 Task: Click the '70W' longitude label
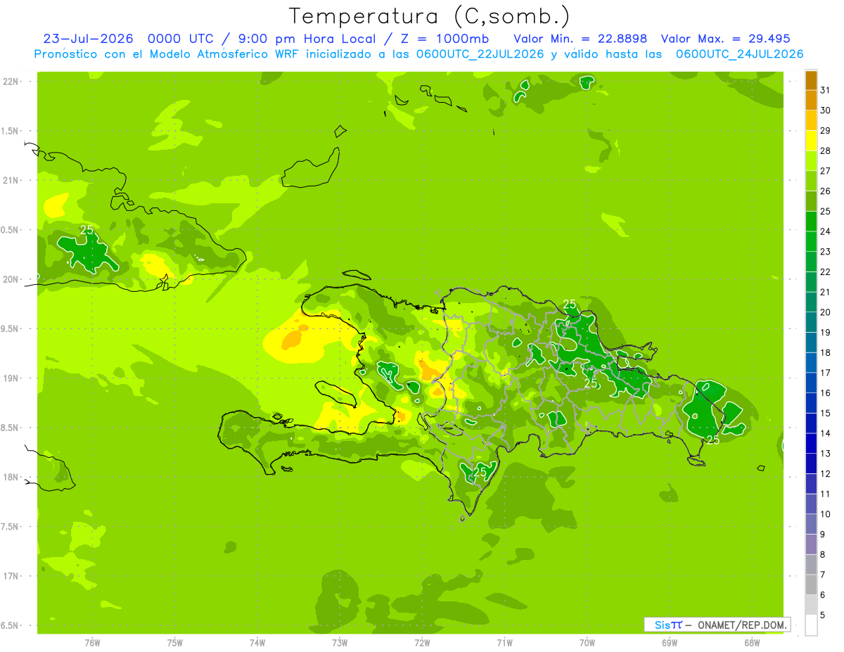point(587,642)
